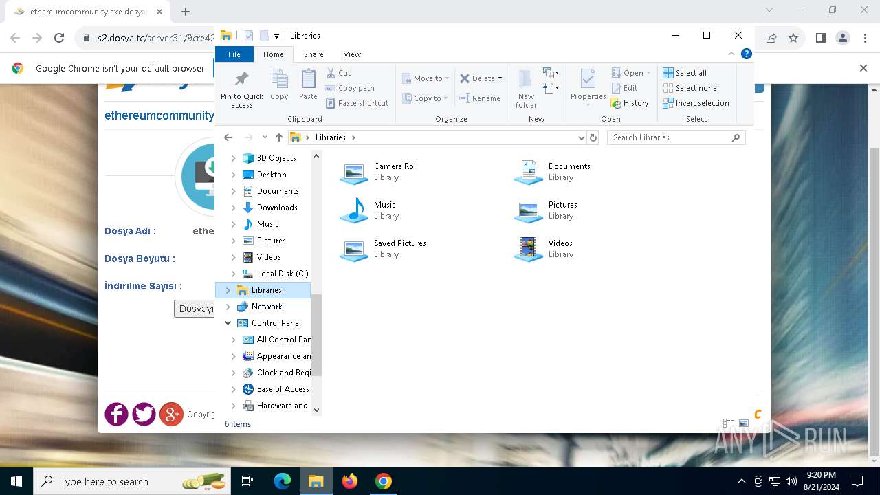Click navigation pane scroll down arrow
The image size is (880, 495).
click(316, 410)
